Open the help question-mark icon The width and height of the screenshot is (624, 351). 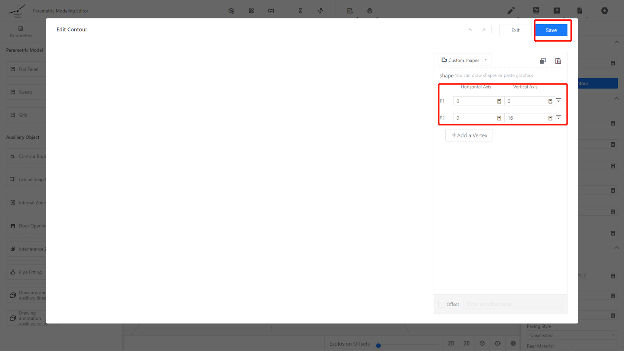click(557, 11)
